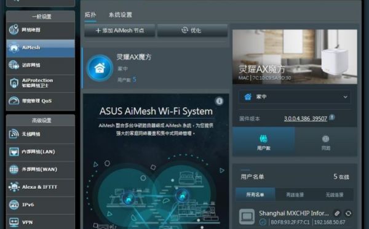Open the QoS gauge icon

point(14,100)
